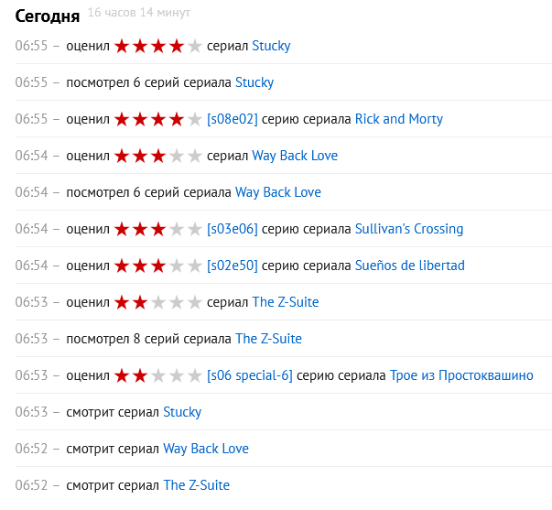The image size is (552, 510).
Task: Open episode s08e02 link
Action: tap(233, 119)
